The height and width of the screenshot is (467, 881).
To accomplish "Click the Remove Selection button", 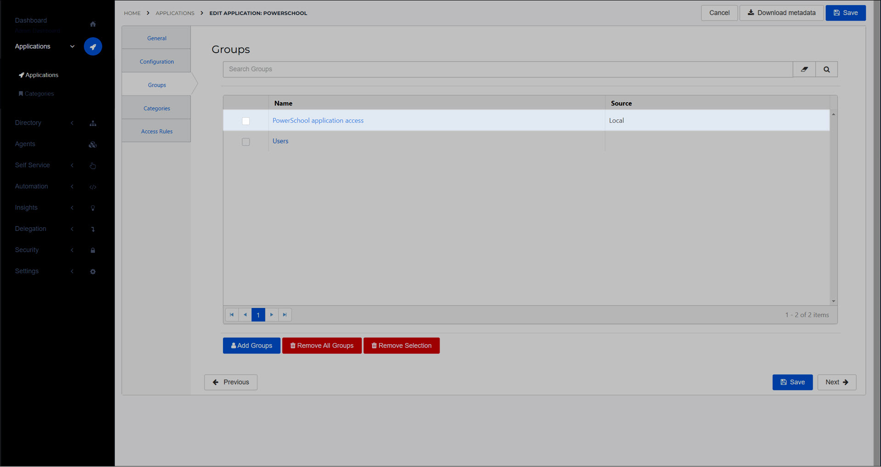I will coord(401,346).
